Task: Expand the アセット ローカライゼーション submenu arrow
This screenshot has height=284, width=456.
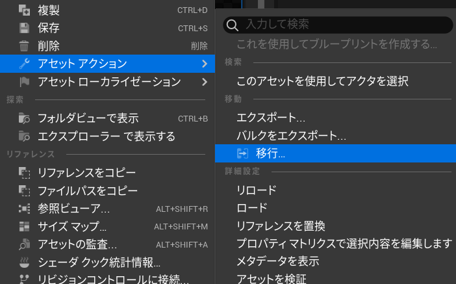Action: point(205,82)
